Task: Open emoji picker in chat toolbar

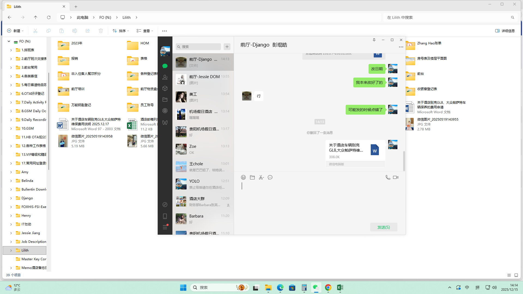Action: (243, 177)
